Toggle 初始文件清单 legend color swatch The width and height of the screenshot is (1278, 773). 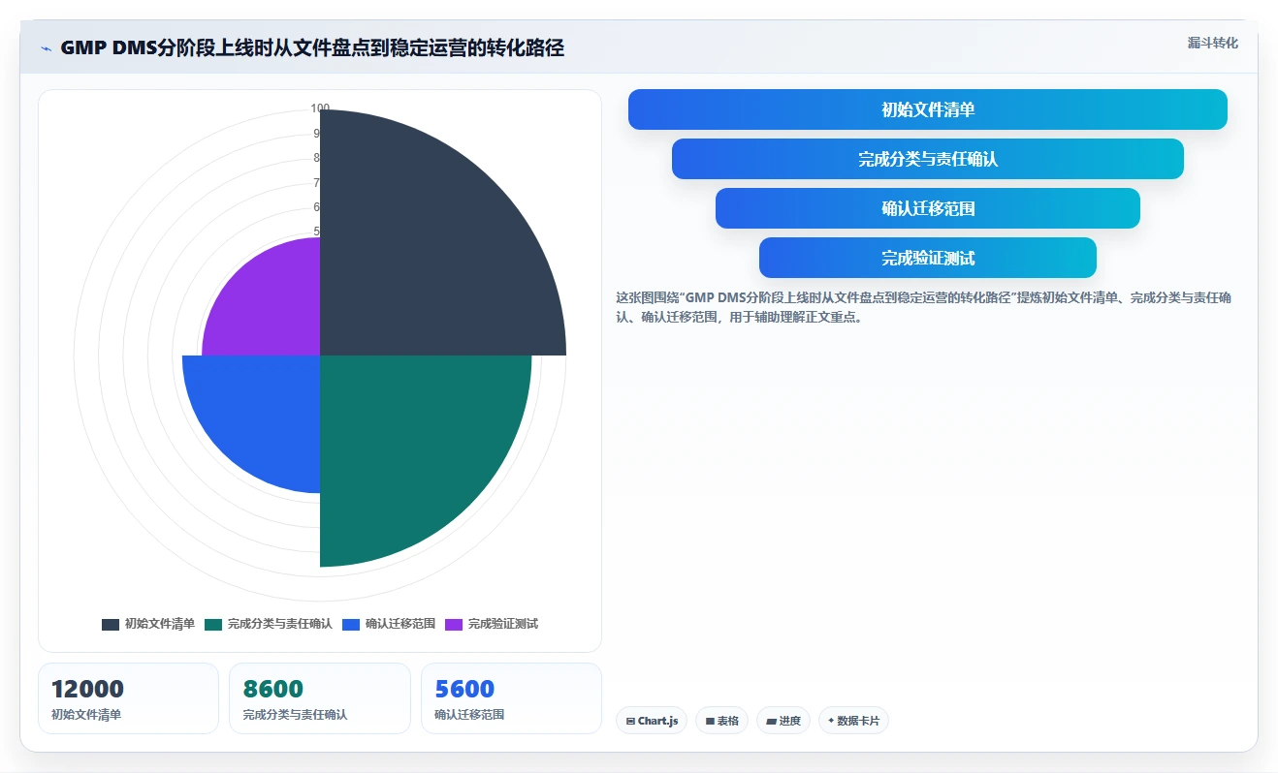pos(111,624)
